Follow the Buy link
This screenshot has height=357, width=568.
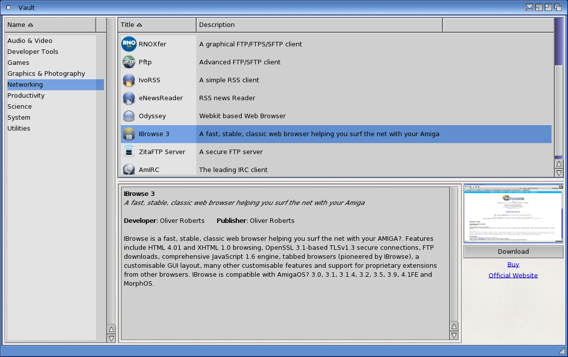point(513,265)
